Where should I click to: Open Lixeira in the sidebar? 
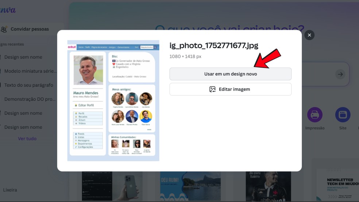(x=10, y=190)
